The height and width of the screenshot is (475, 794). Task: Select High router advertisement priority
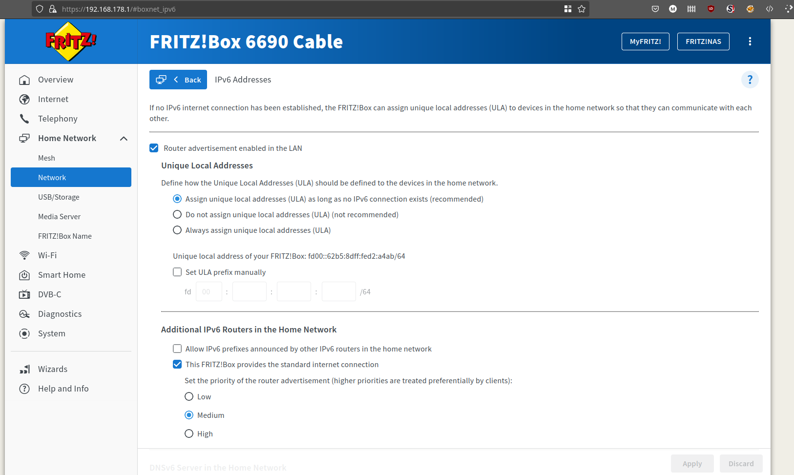point(189,434)
